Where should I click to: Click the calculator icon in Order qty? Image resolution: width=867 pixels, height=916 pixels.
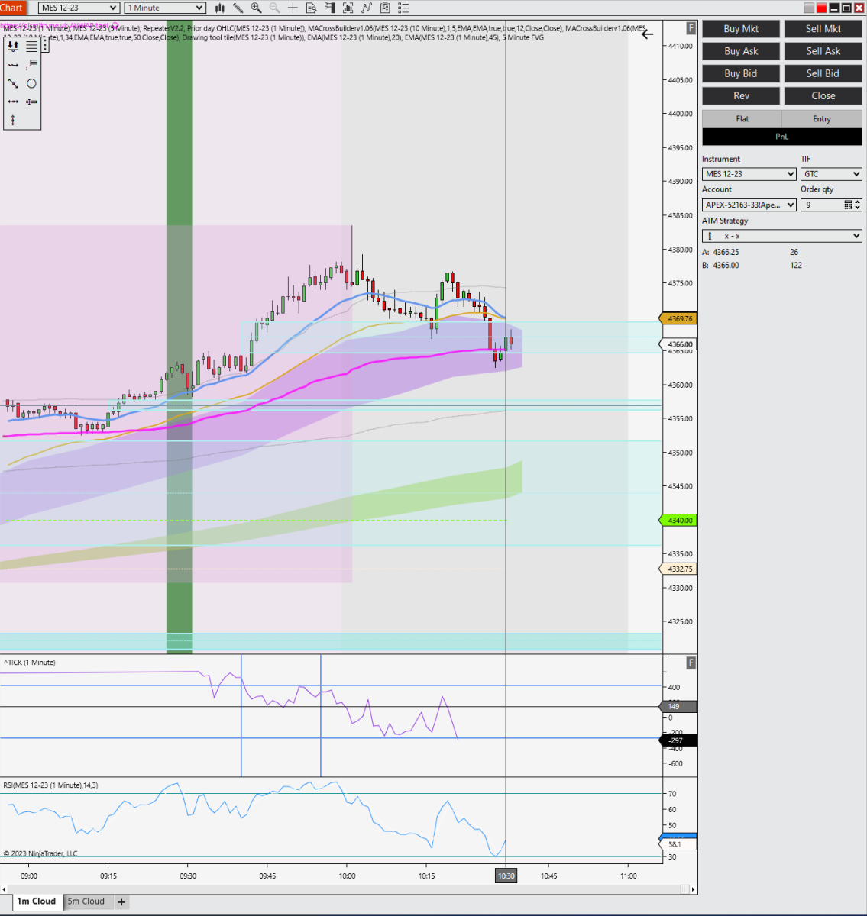click(x=848, y=205)
